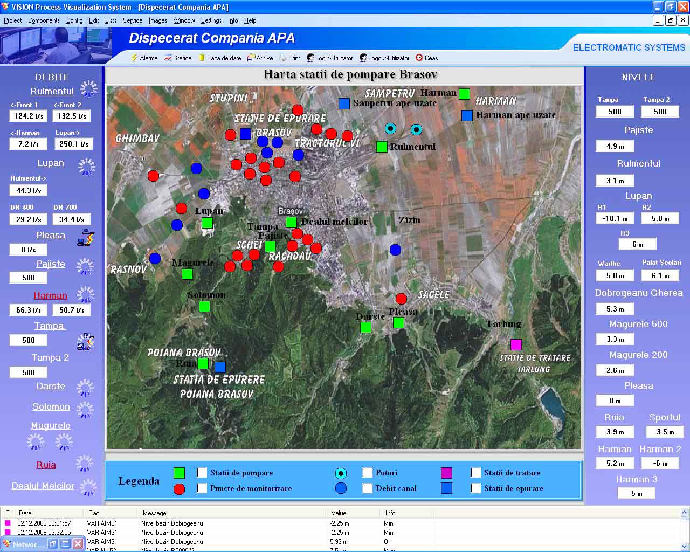Open the Pleasa station link

[x=51, y=236]
